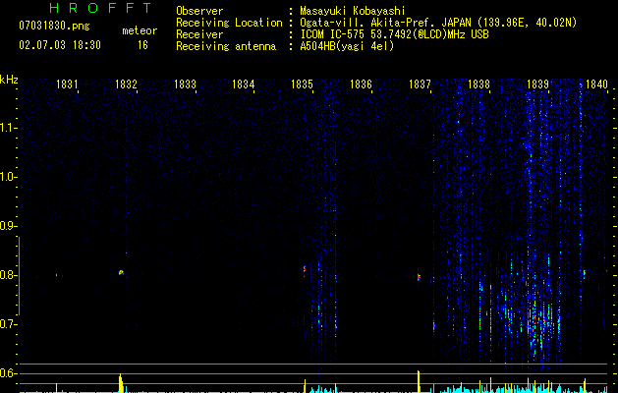Viewport: 618px width, 393px height.
Task: Click the 1836 time axis marker
Action: pos(361,84)
